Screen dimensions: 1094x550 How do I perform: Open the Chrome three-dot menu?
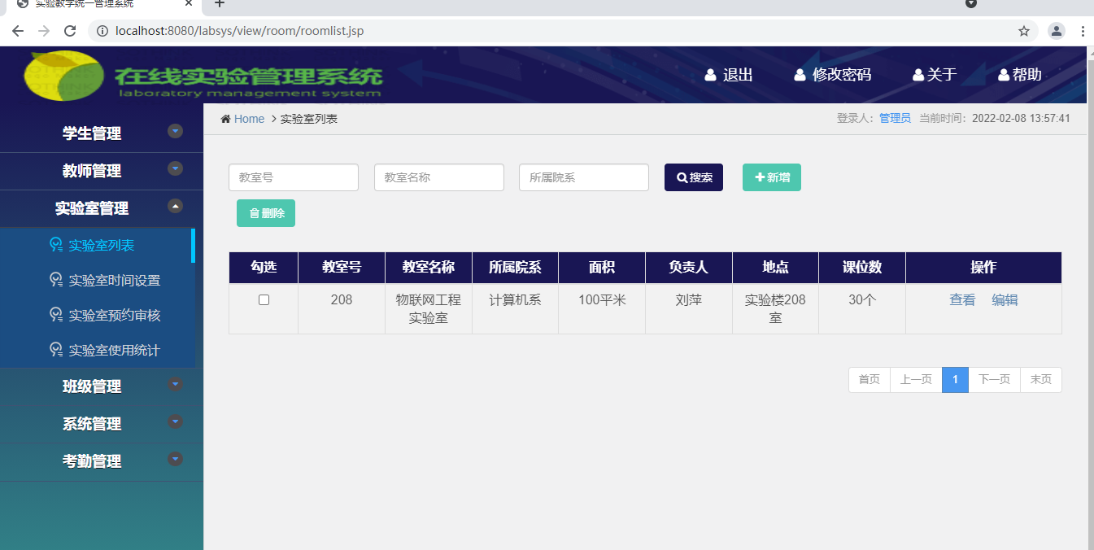[x=1083, y=31]
